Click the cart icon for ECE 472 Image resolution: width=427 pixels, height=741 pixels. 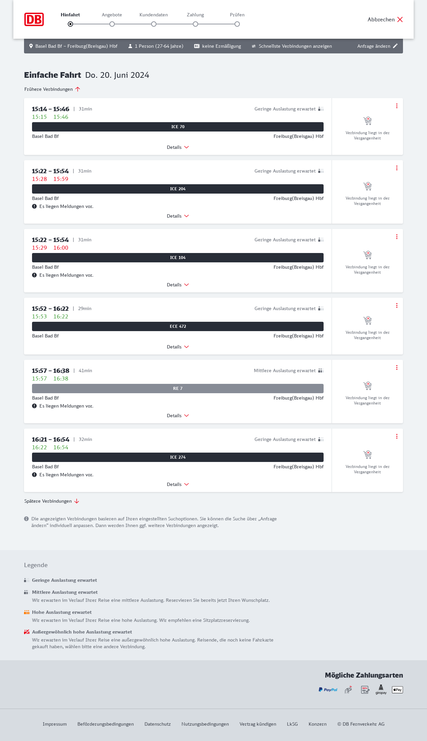click(x=367, y=320)
